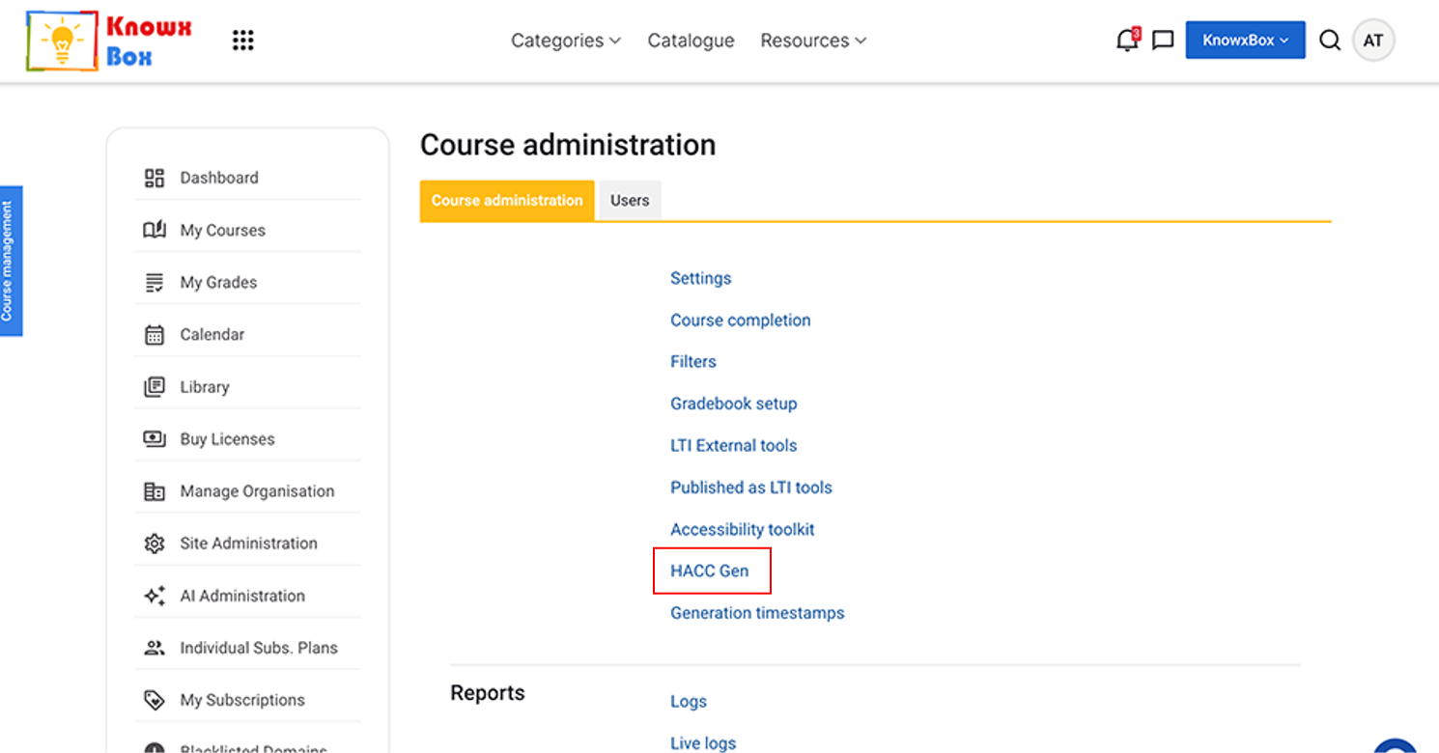
Task: Open the Logs report link
Action: pos(689,702)
